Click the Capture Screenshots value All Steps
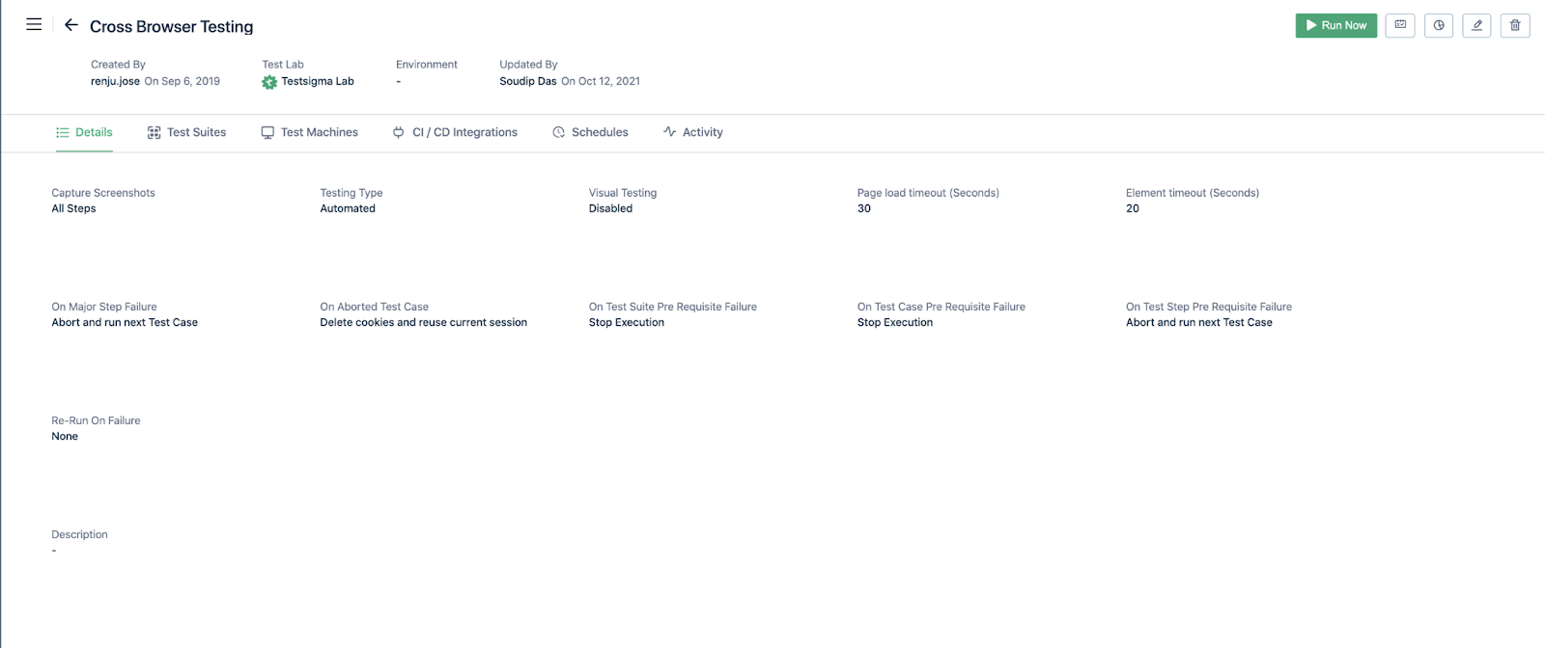 (x=73, y=208)
